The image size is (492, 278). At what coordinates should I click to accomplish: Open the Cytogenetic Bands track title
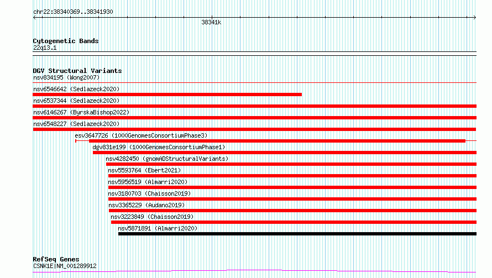[x=66, y=41]
